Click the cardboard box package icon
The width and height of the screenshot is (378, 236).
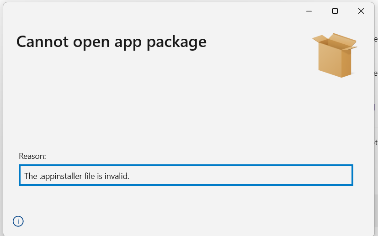click(335, 55)
